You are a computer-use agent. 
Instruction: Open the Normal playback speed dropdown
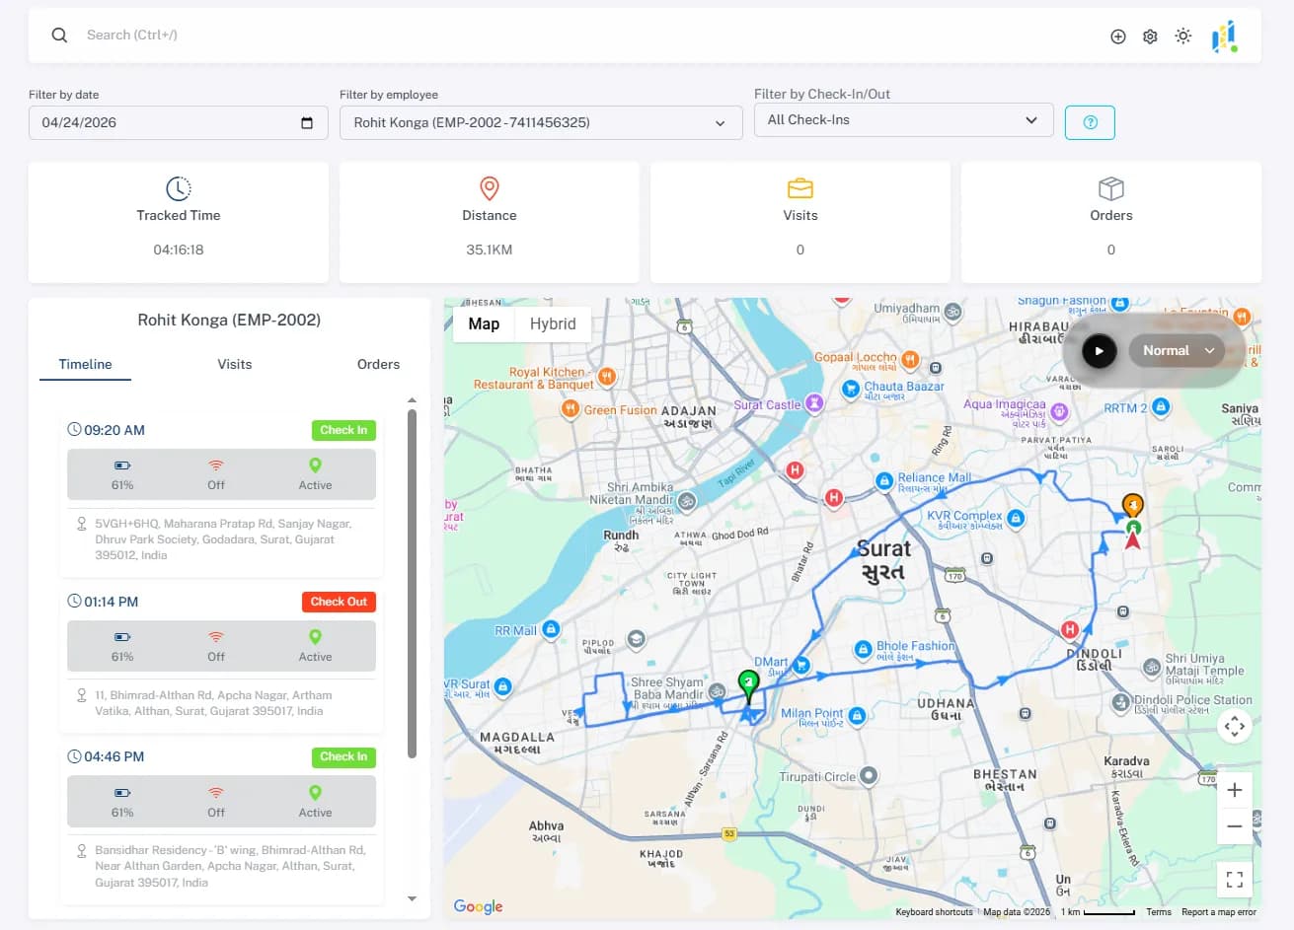(x=1177, y=350)
